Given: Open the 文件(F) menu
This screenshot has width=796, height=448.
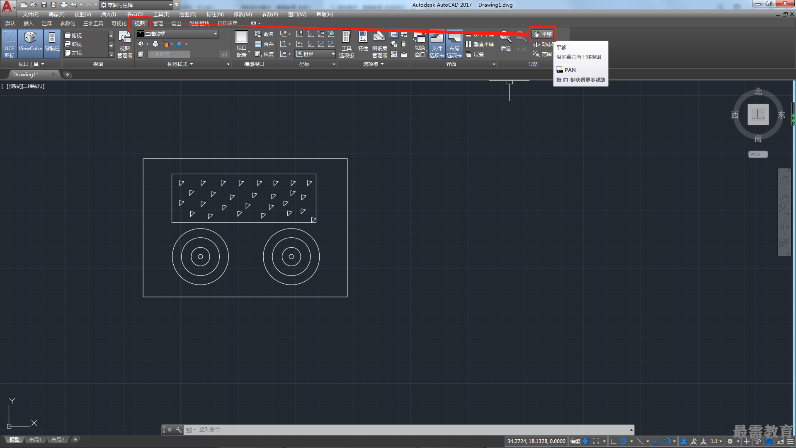Looking at the screenshot, I should 30,15.
